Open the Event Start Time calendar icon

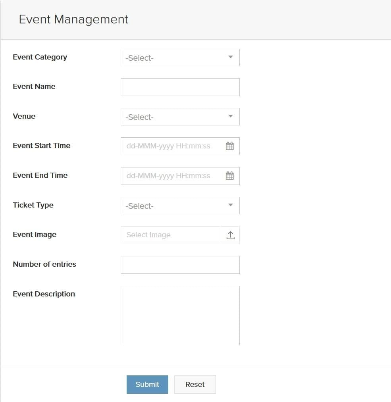[230, 146]
